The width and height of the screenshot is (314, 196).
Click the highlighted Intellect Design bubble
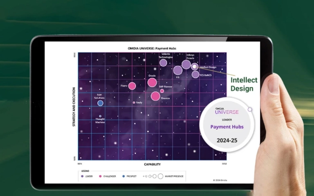(x=195, y=67)
